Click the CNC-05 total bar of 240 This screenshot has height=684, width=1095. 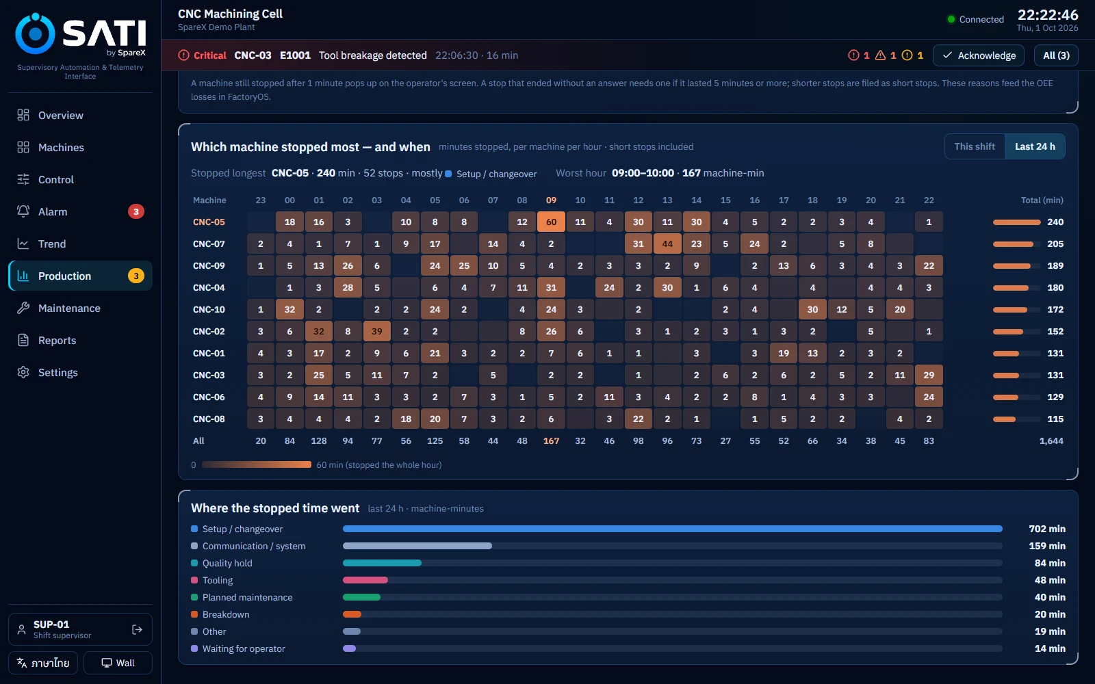[1016, 222]
